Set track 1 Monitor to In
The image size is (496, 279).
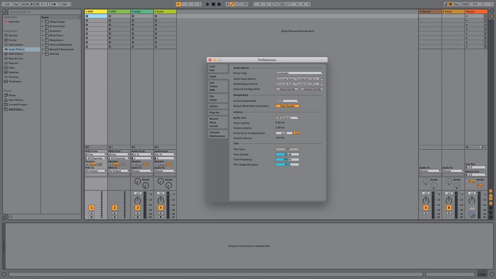coord(87,164)
